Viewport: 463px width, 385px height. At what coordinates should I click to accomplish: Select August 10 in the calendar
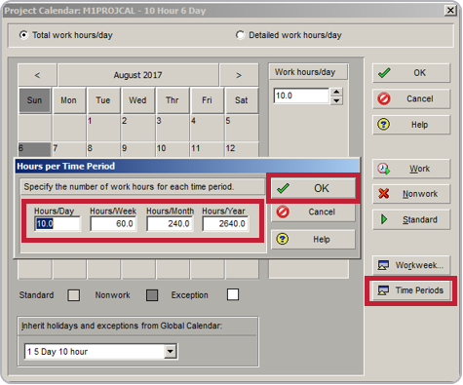pyautogui.click(x=172, y=149)
